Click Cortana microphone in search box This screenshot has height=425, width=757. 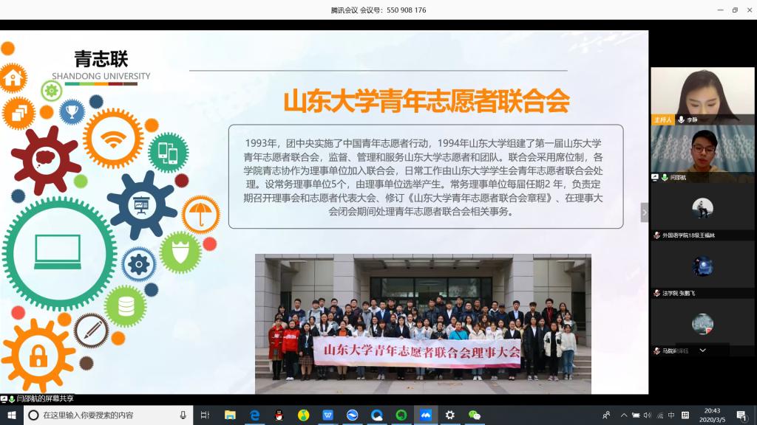tap(183, 415)
